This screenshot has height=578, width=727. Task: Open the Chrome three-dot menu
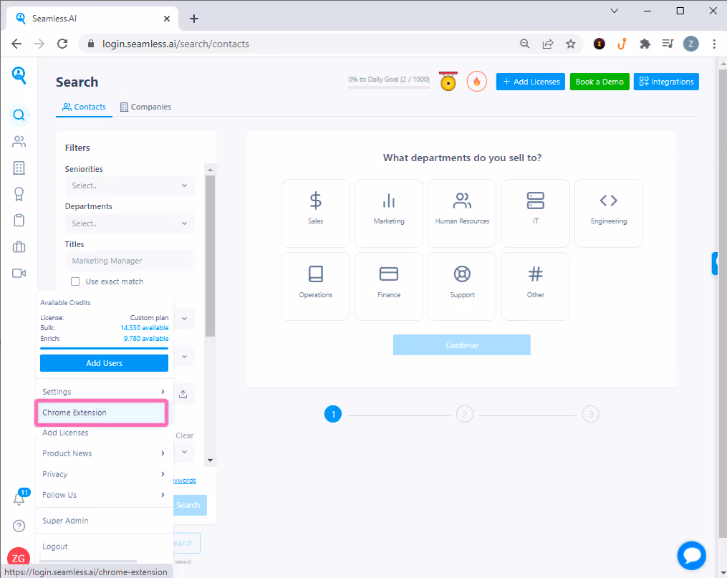pyautogui.click(x=714, y=44)
